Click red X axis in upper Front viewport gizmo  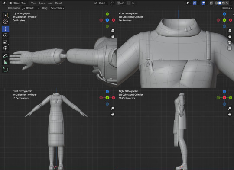[231, 20]
